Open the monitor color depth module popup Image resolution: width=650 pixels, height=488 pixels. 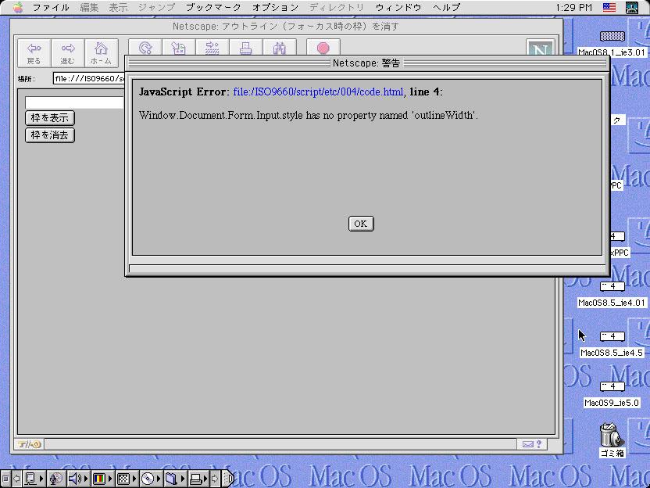[x=102, y=479]
